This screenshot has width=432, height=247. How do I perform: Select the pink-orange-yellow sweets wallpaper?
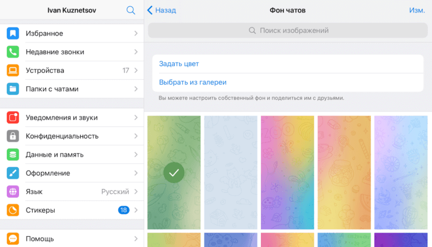[x=344, y=172]
